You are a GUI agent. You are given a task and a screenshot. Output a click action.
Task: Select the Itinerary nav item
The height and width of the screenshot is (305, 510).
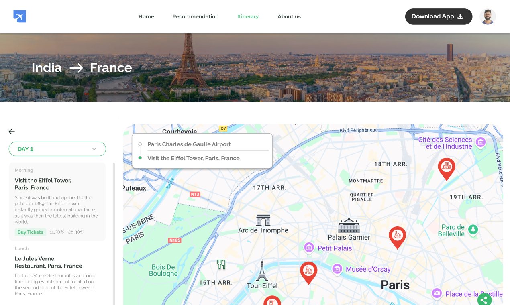(248, 16)
